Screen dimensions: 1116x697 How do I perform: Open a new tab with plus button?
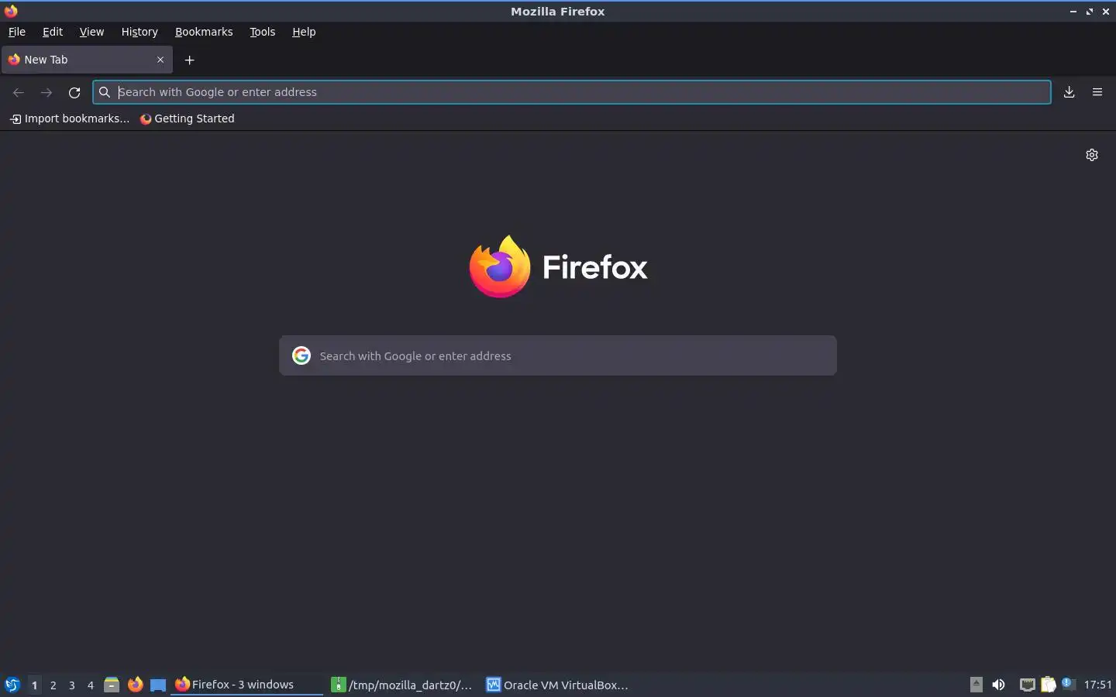[x=189, y=60]
